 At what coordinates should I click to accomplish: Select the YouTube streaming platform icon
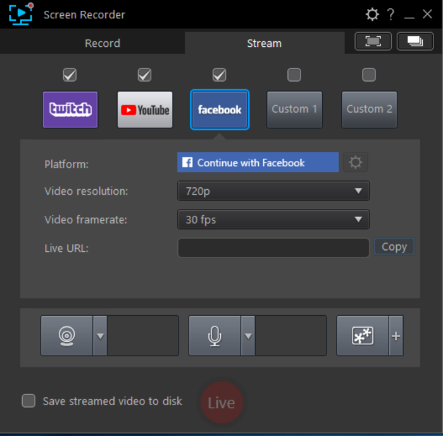(145, 109)
